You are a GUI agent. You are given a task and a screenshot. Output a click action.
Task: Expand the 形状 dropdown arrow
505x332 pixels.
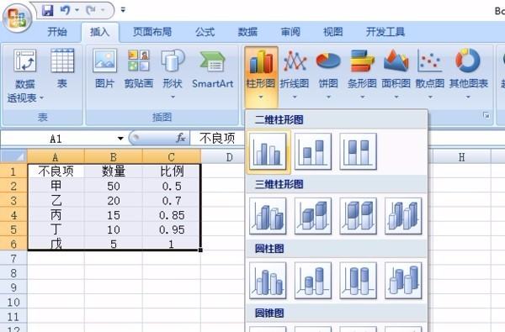tap(173, 97)
